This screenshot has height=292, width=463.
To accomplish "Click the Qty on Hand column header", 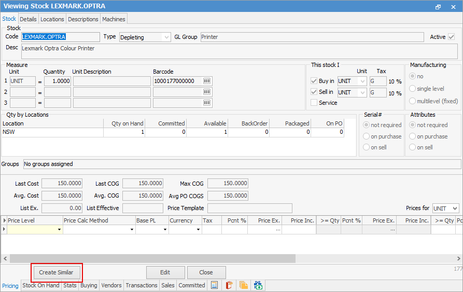I will click(x=124, y=123).
